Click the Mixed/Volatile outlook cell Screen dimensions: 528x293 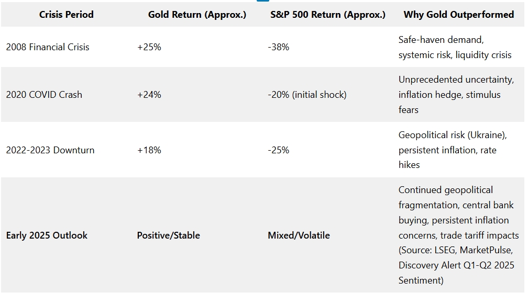click(x=299, y=235)
